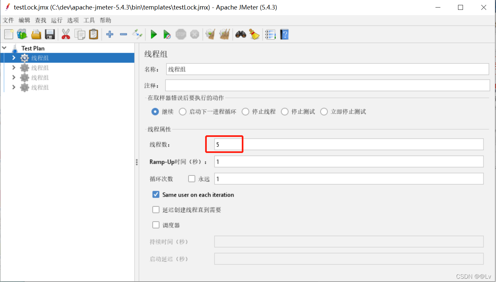Screen dimensions: 496x282
Task: Click gear icon of selected 线程组
Action: (x=25, y=58)
